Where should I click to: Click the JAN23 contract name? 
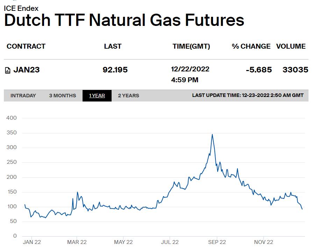point(27,70)
